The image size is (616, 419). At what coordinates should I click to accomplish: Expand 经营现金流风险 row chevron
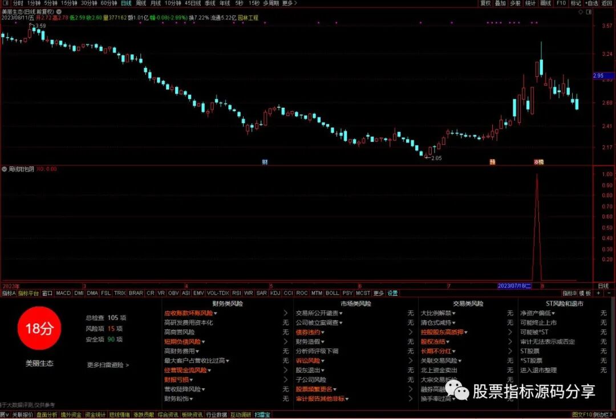tap(286, 370)
